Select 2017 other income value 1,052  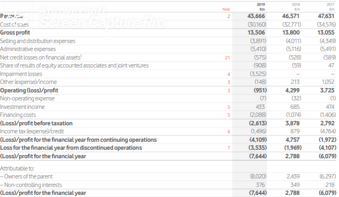click(328, 82)
